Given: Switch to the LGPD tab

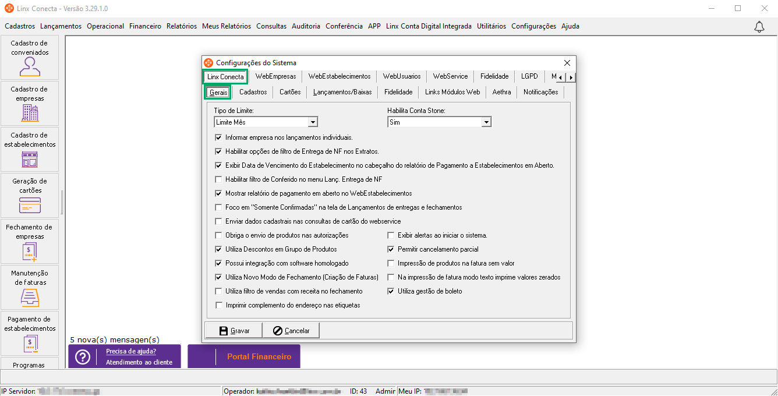Looking at the screenshot, I should point(529,77).
